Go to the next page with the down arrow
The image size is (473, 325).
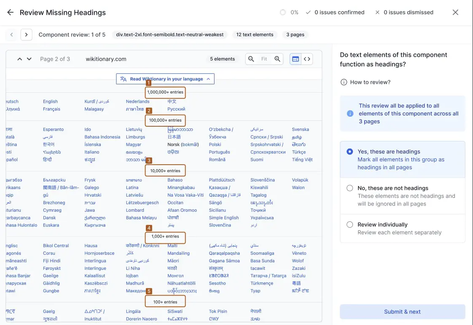coord(28,59)
